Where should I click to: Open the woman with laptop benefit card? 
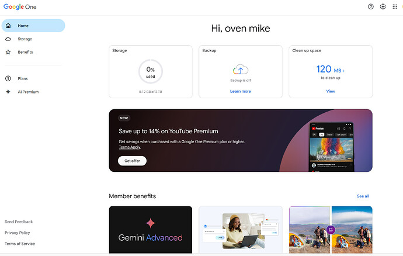241,230
